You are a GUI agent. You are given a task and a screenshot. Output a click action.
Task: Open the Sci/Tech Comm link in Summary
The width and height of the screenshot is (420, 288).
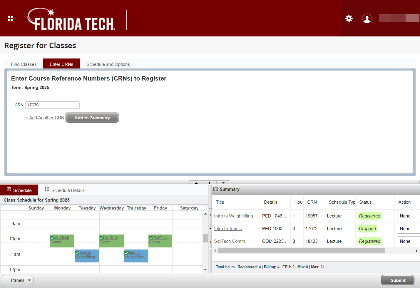click(x=230, y=241)
